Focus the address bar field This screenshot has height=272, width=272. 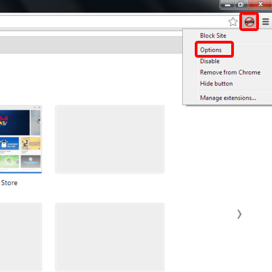(113, 22)
